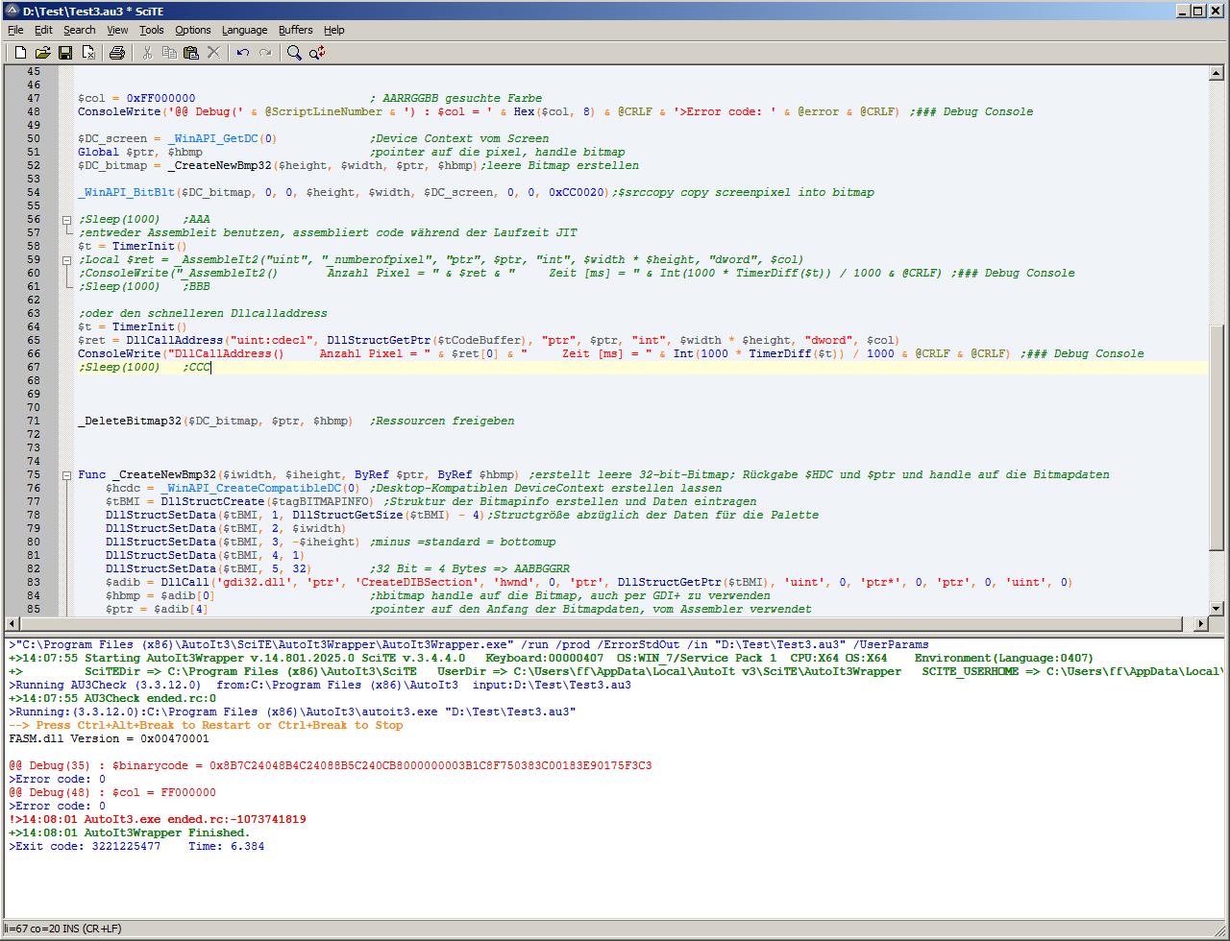This screenshot has height=941, width=1230.
Task: Click the Delete X toolbar icon
Action: coord(214,53)
